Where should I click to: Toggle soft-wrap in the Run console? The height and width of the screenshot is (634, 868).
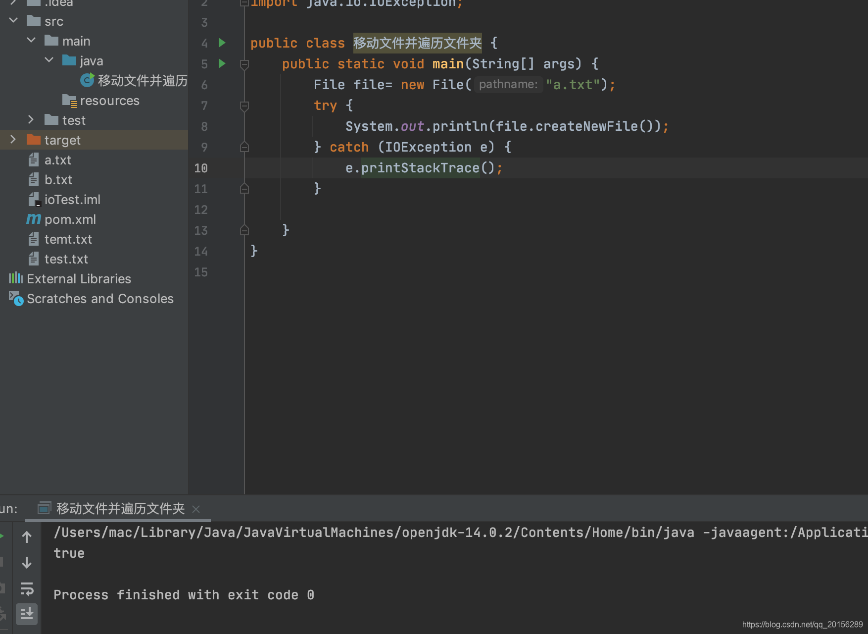pos(27,588)
